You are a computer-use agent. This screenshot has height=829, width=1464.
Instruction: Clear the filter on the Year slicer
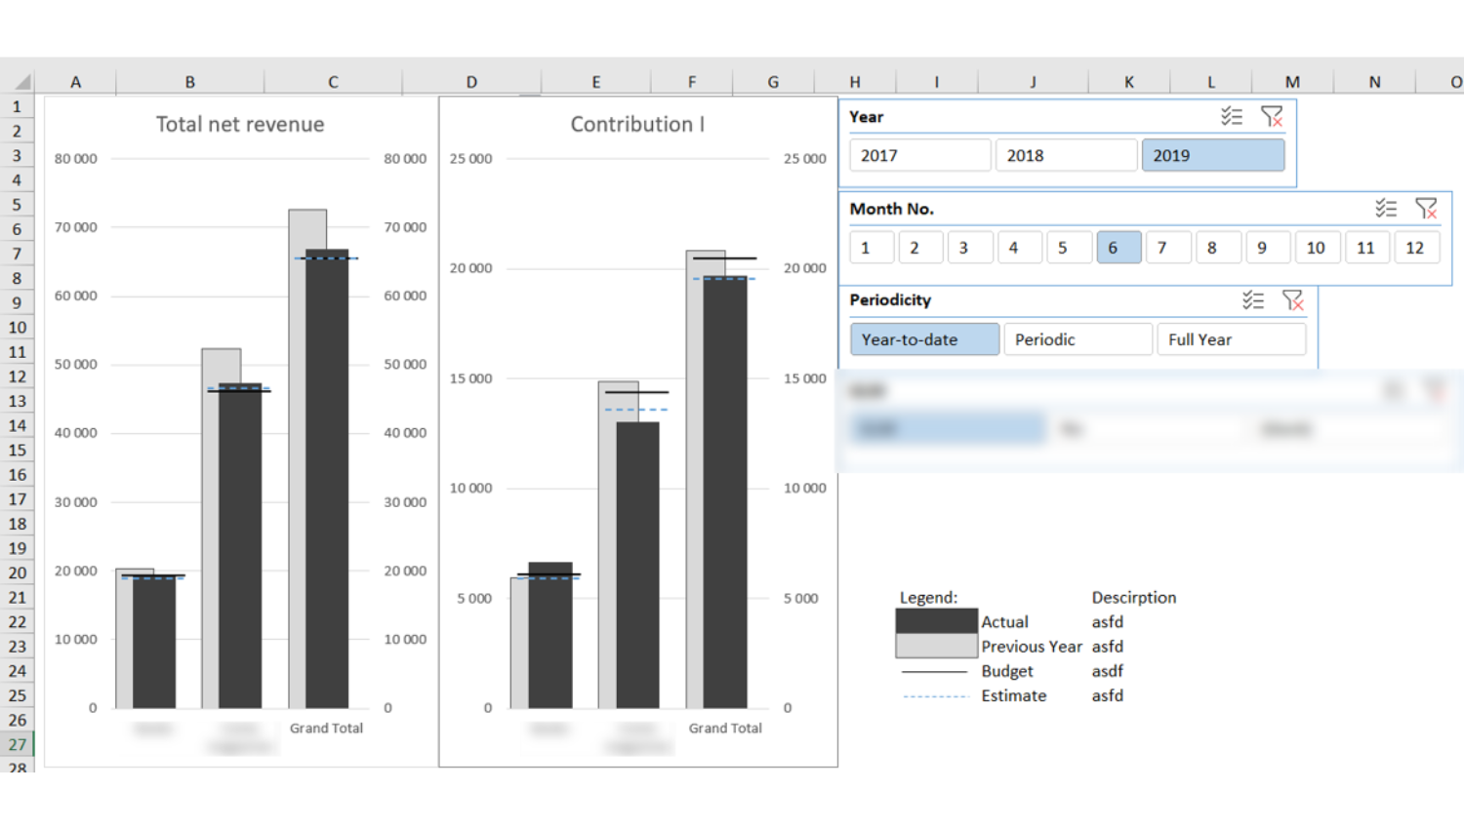pyautogui.click(x=1271, y=117)
